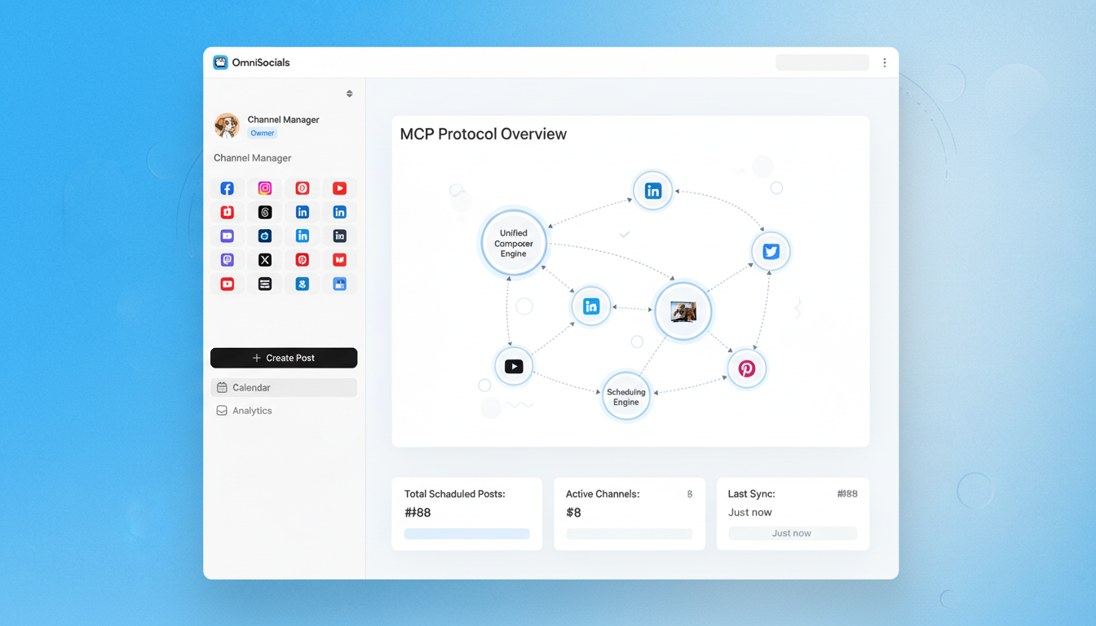Click the Unified Composer Engine node
Image resolution: width=1096 pixels, height=626 pixels.
click(513, 242)
